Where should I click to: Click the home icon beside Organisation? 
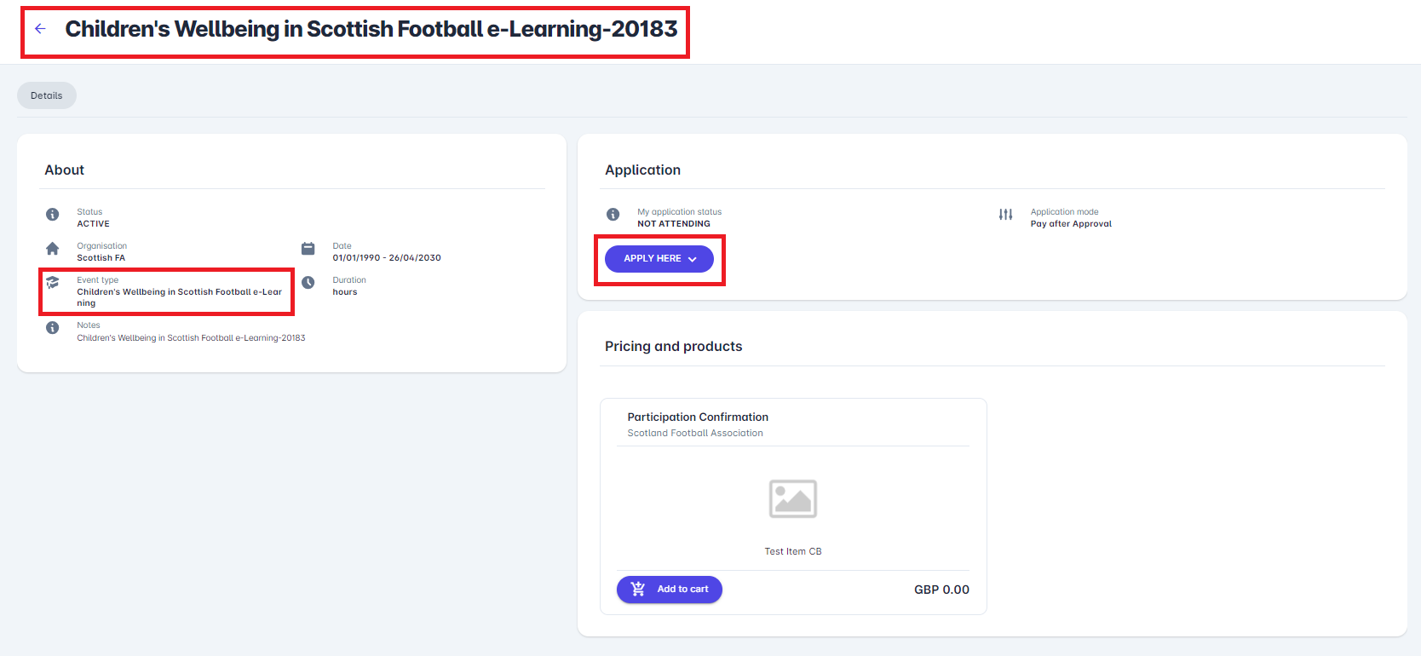[x=53, y=249]
